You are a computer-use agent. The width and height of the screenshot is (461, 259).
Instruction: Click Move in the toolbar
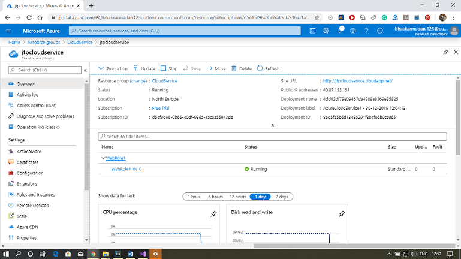tap(216, 68)
